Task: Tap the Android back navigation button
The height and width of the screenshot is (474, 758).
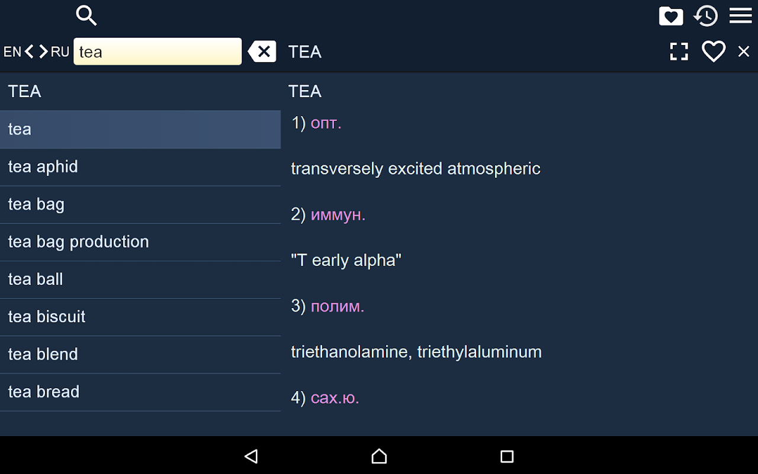Action: pyautogui.click(x=251, y=456)
